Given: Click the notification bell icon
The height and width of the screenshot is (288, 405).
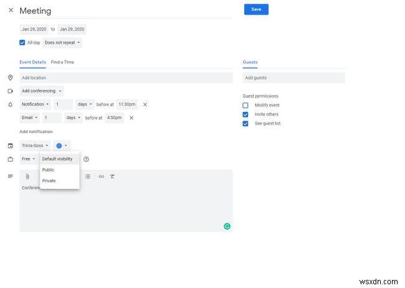Looking at the screenshot, I should (x=11, y=105).
